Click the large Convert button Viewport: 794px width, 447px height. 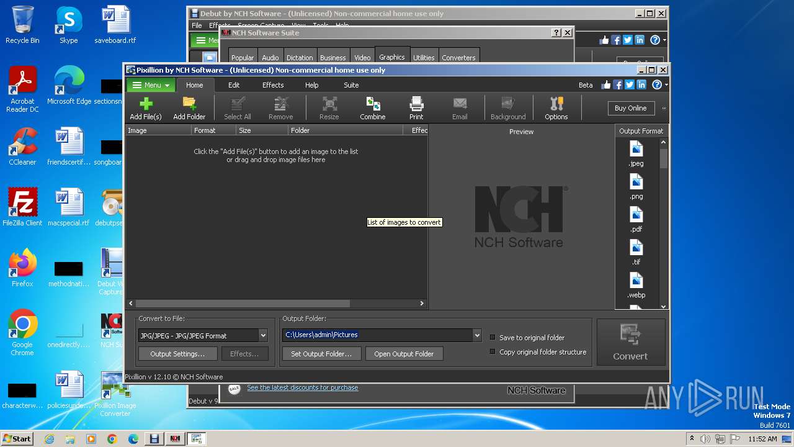[630, 342]
